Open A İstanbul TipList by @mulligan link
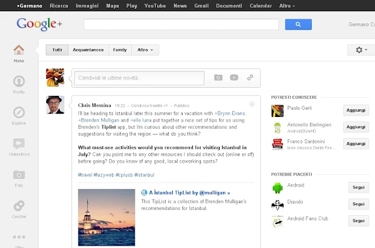This screenshot has width=375, height=248. (189, 192)
